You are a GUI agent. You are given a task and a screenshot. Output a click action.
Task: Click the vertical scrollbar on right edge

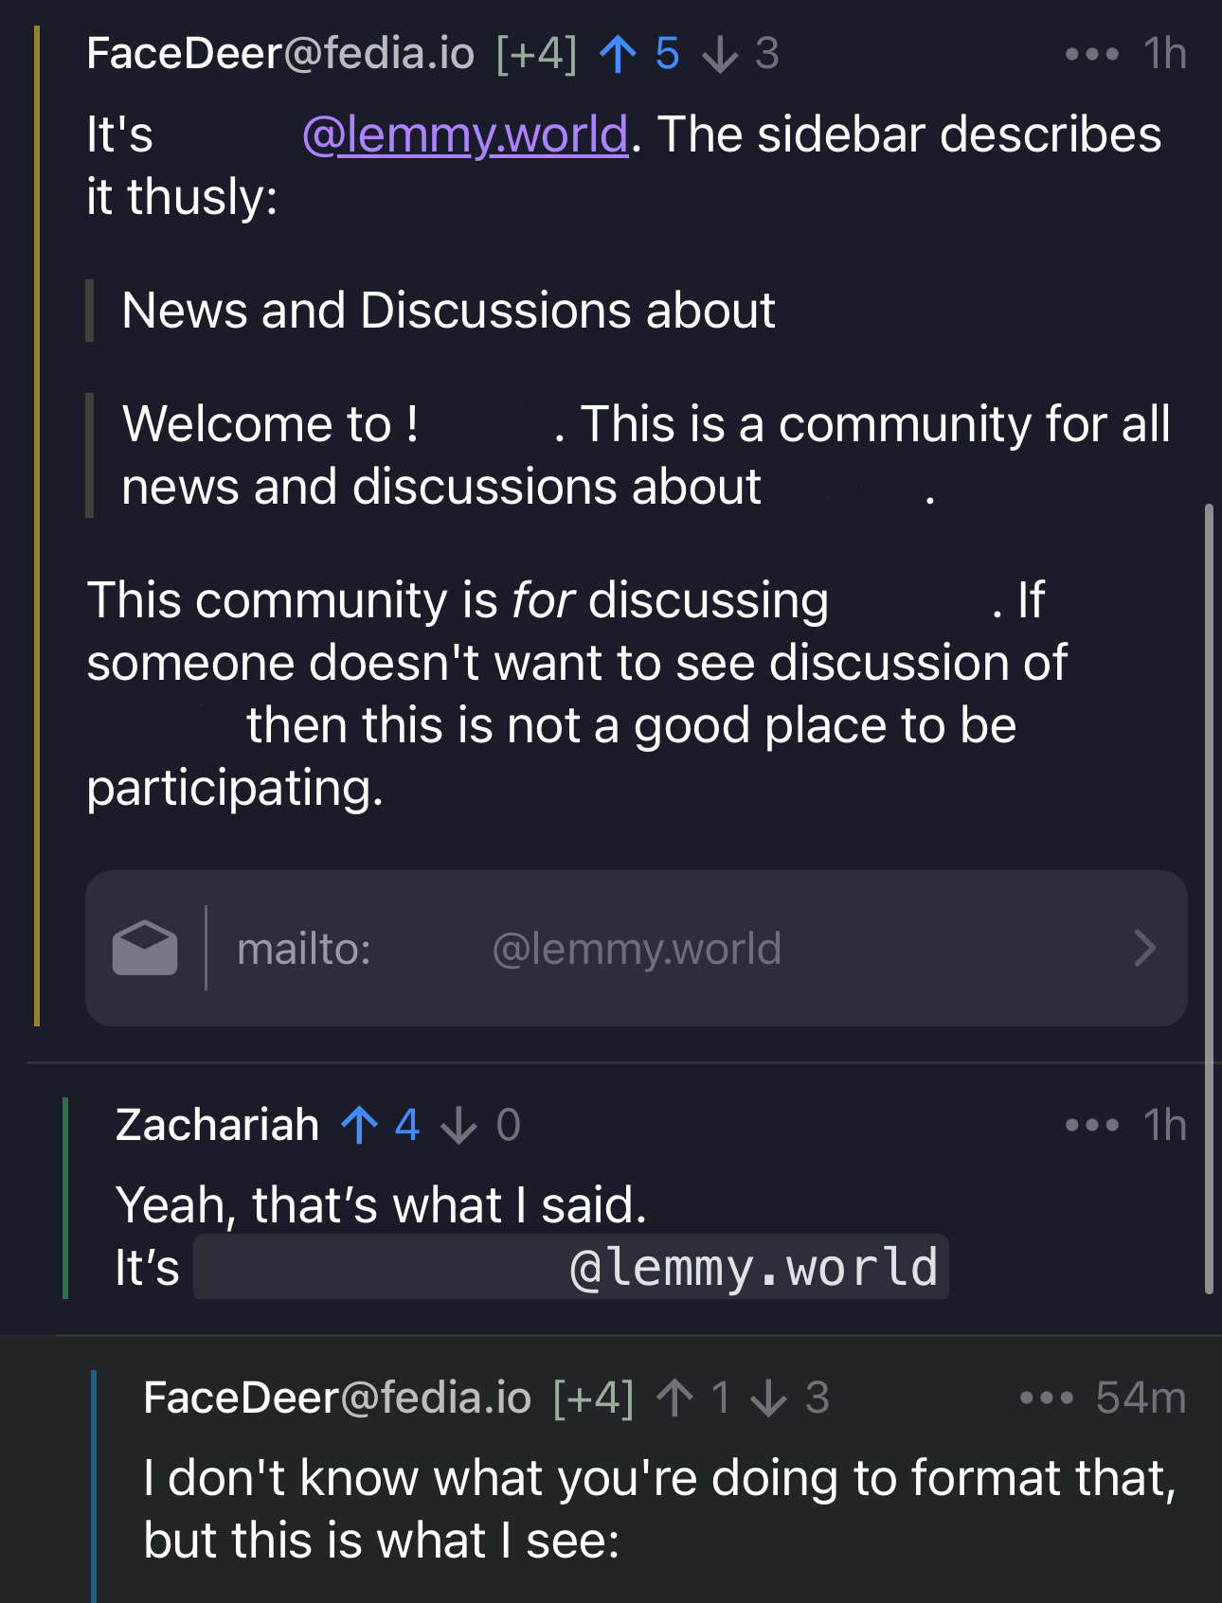pos(1209,899)
